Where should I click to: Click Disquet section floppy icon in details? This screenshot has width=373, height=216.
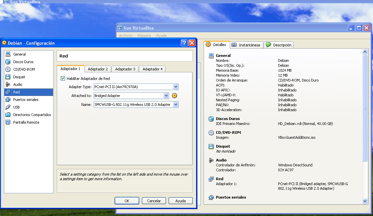point(211,147)
